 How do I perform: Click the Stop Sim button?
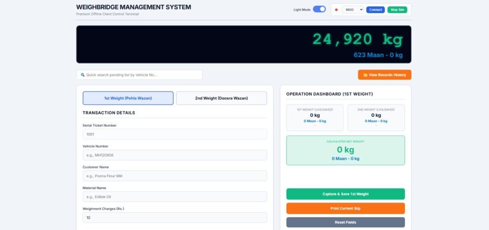point(397,10)
